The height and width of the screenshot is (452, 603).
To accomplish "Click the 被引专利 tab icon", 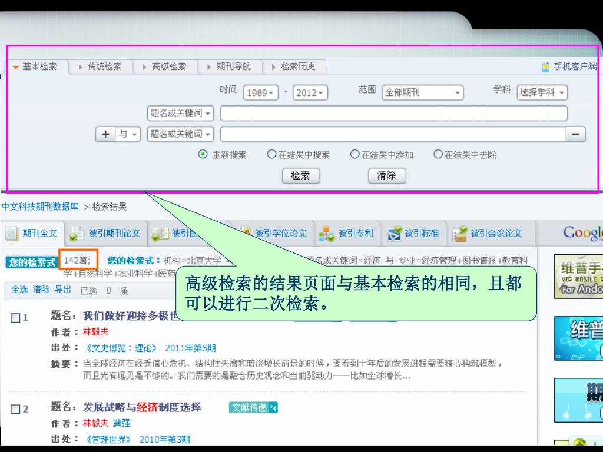I will [x=326, y=234].
